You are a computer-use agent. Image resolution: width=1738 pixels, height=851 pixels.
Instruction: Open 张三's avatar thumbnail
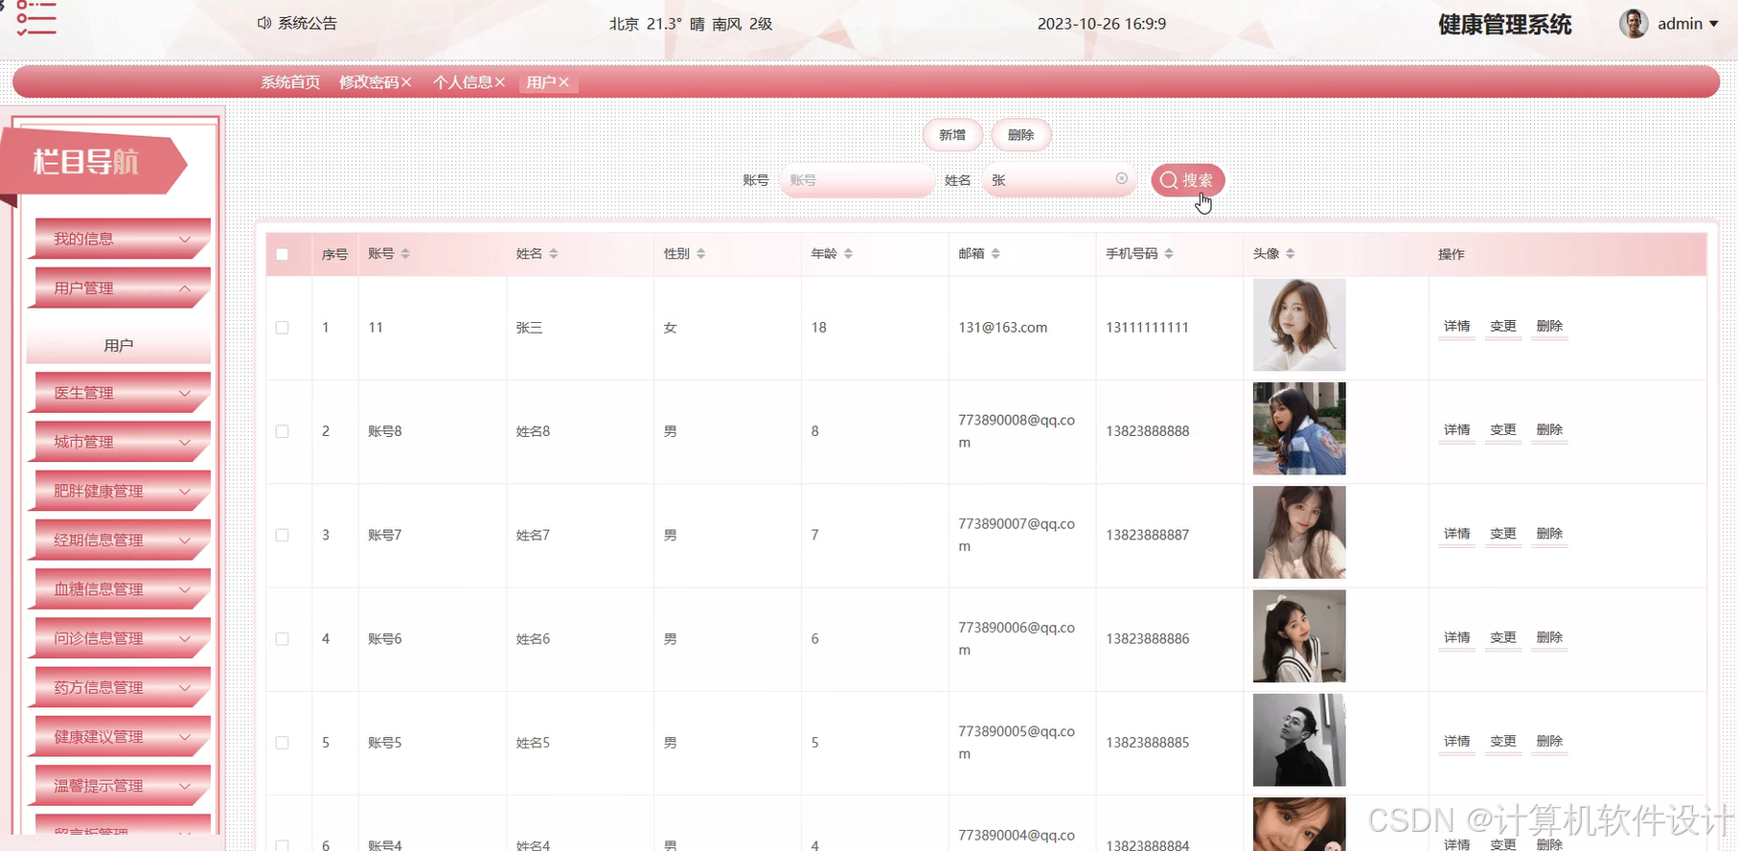tap(1299, 325)
